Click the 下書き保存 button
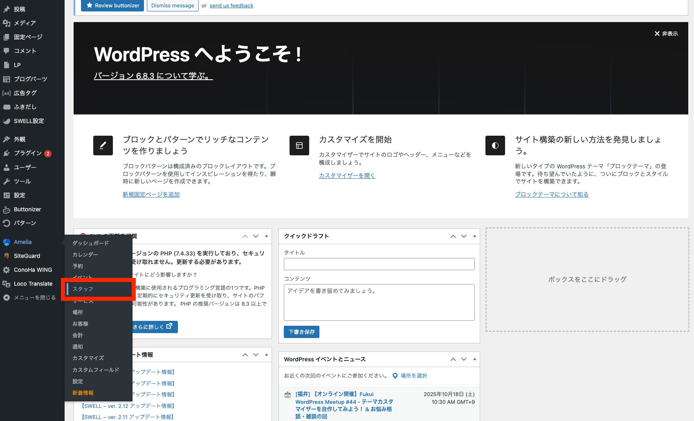Viewport: 694px width, 421px height. pos(301,332)
